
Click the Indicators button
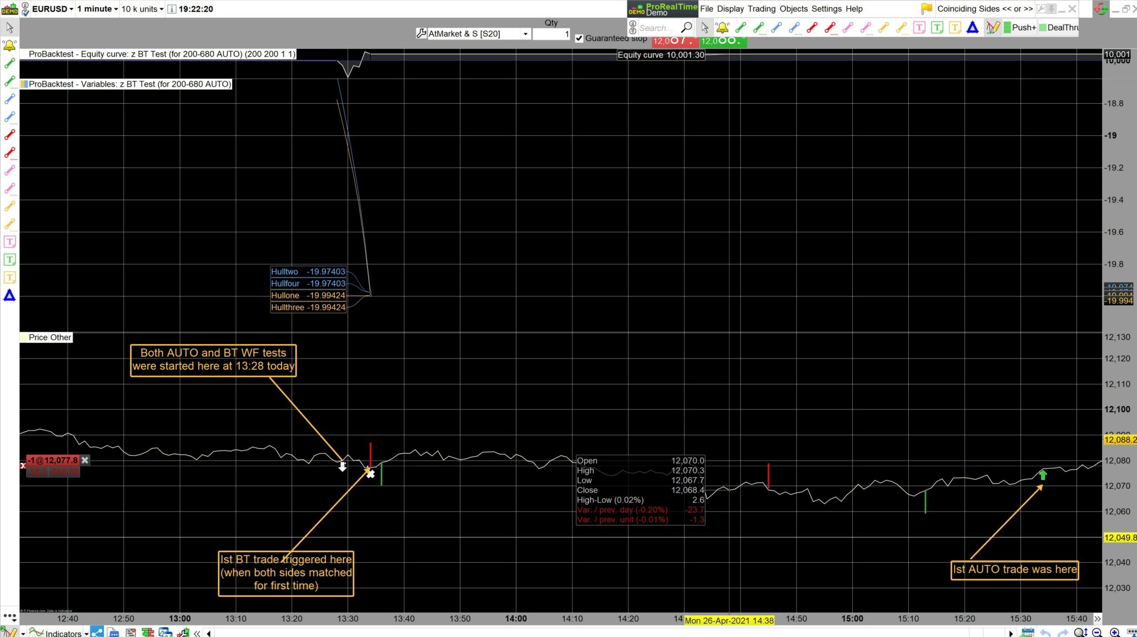pyautogui.click(x=63, y=633)
